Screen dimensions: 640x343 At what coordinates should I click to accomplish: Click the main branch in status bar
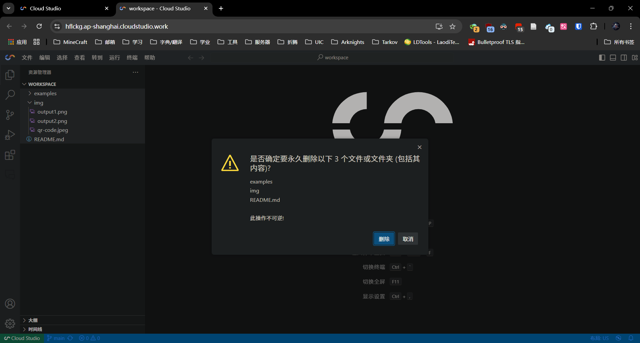click(x=56, y=338)
